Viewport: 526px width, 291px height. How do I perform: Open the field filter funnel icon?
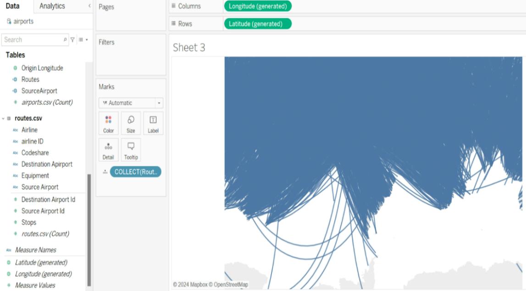(72, 39)
